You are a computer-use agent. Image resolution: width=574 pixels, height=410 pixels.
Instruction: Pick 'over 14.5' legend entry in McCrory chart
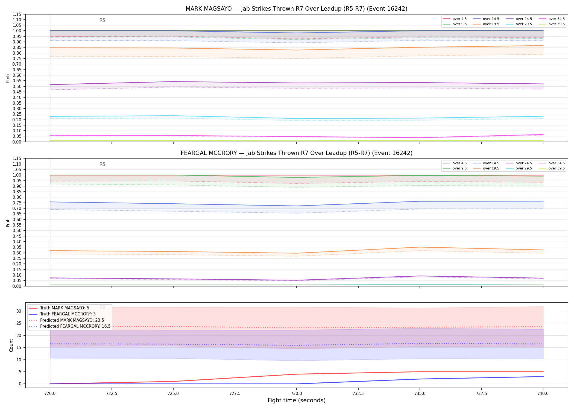486,163
